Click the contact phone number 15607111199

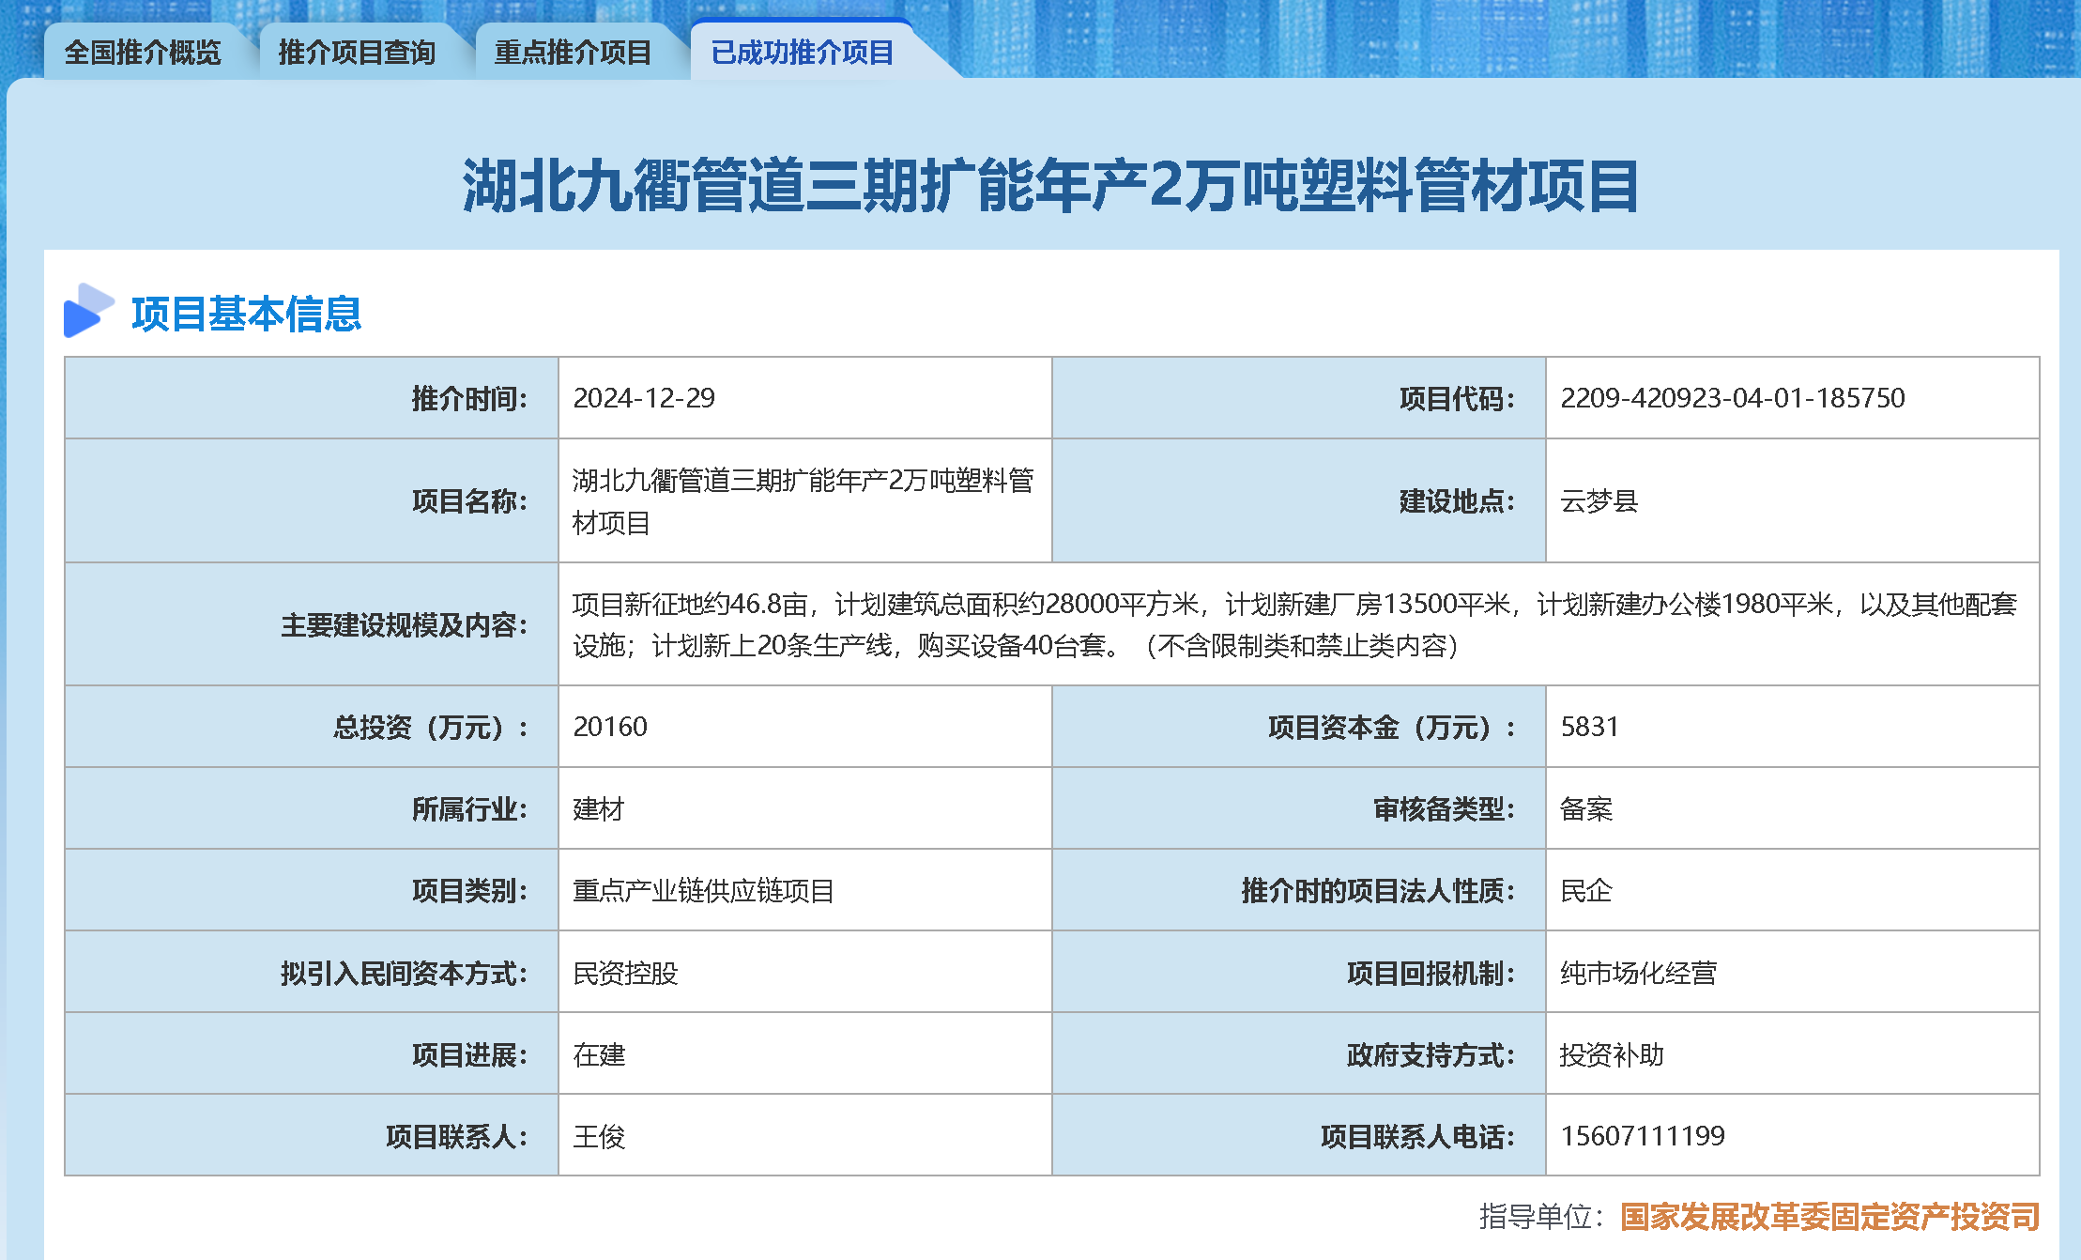pyautogui.click(x=1643, y=1136)
